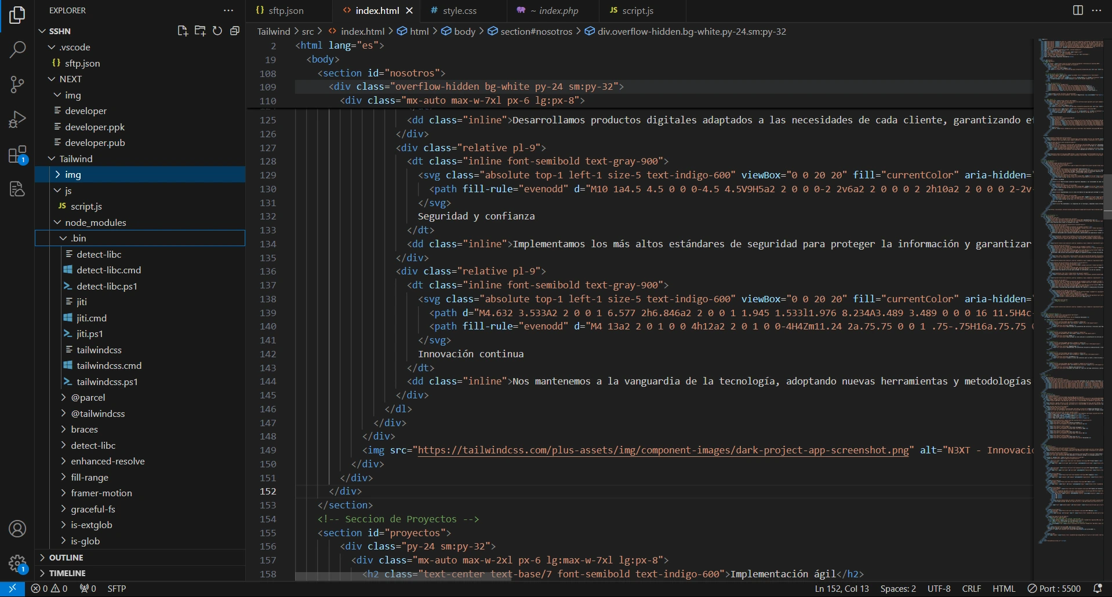Collapse the Tailwind folder
The height and width of the screenshot is (597, 1112).
(x=75, y=159)
